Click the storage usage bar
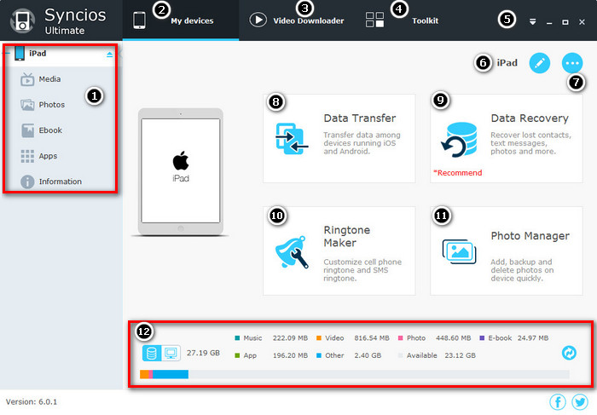This screenshot has width=597, height=415. (355, 374)
